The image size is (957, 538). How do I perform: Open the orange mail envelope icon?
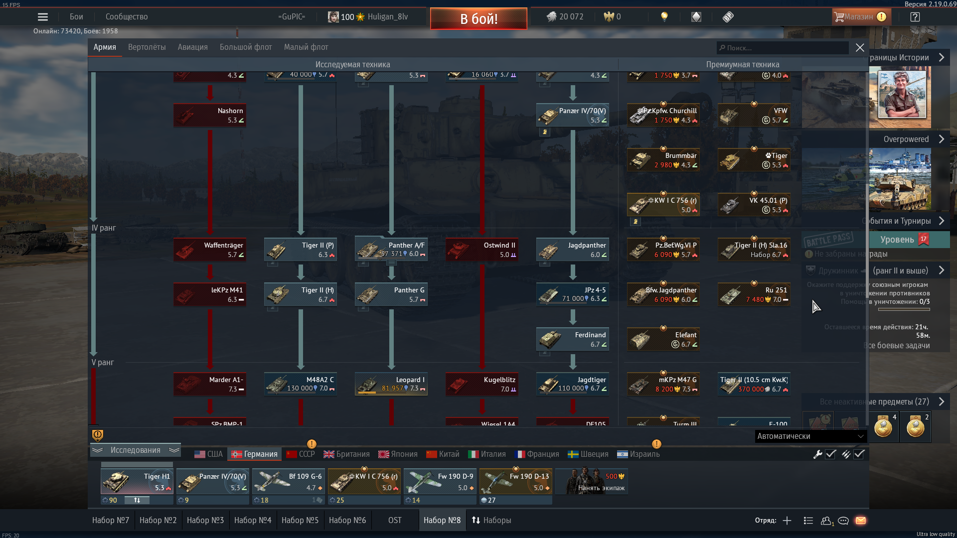click(x=861, y=521)
